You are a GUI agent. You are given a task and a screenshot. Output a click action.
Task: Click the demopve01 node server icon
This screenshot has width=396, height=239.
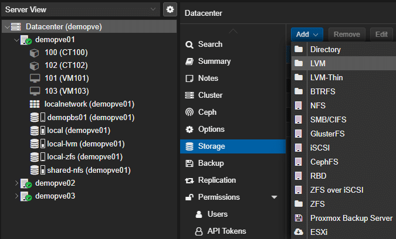tap(26, 40)
